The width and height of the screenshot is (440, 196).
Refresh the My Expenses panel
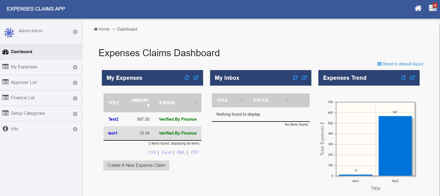187,78
